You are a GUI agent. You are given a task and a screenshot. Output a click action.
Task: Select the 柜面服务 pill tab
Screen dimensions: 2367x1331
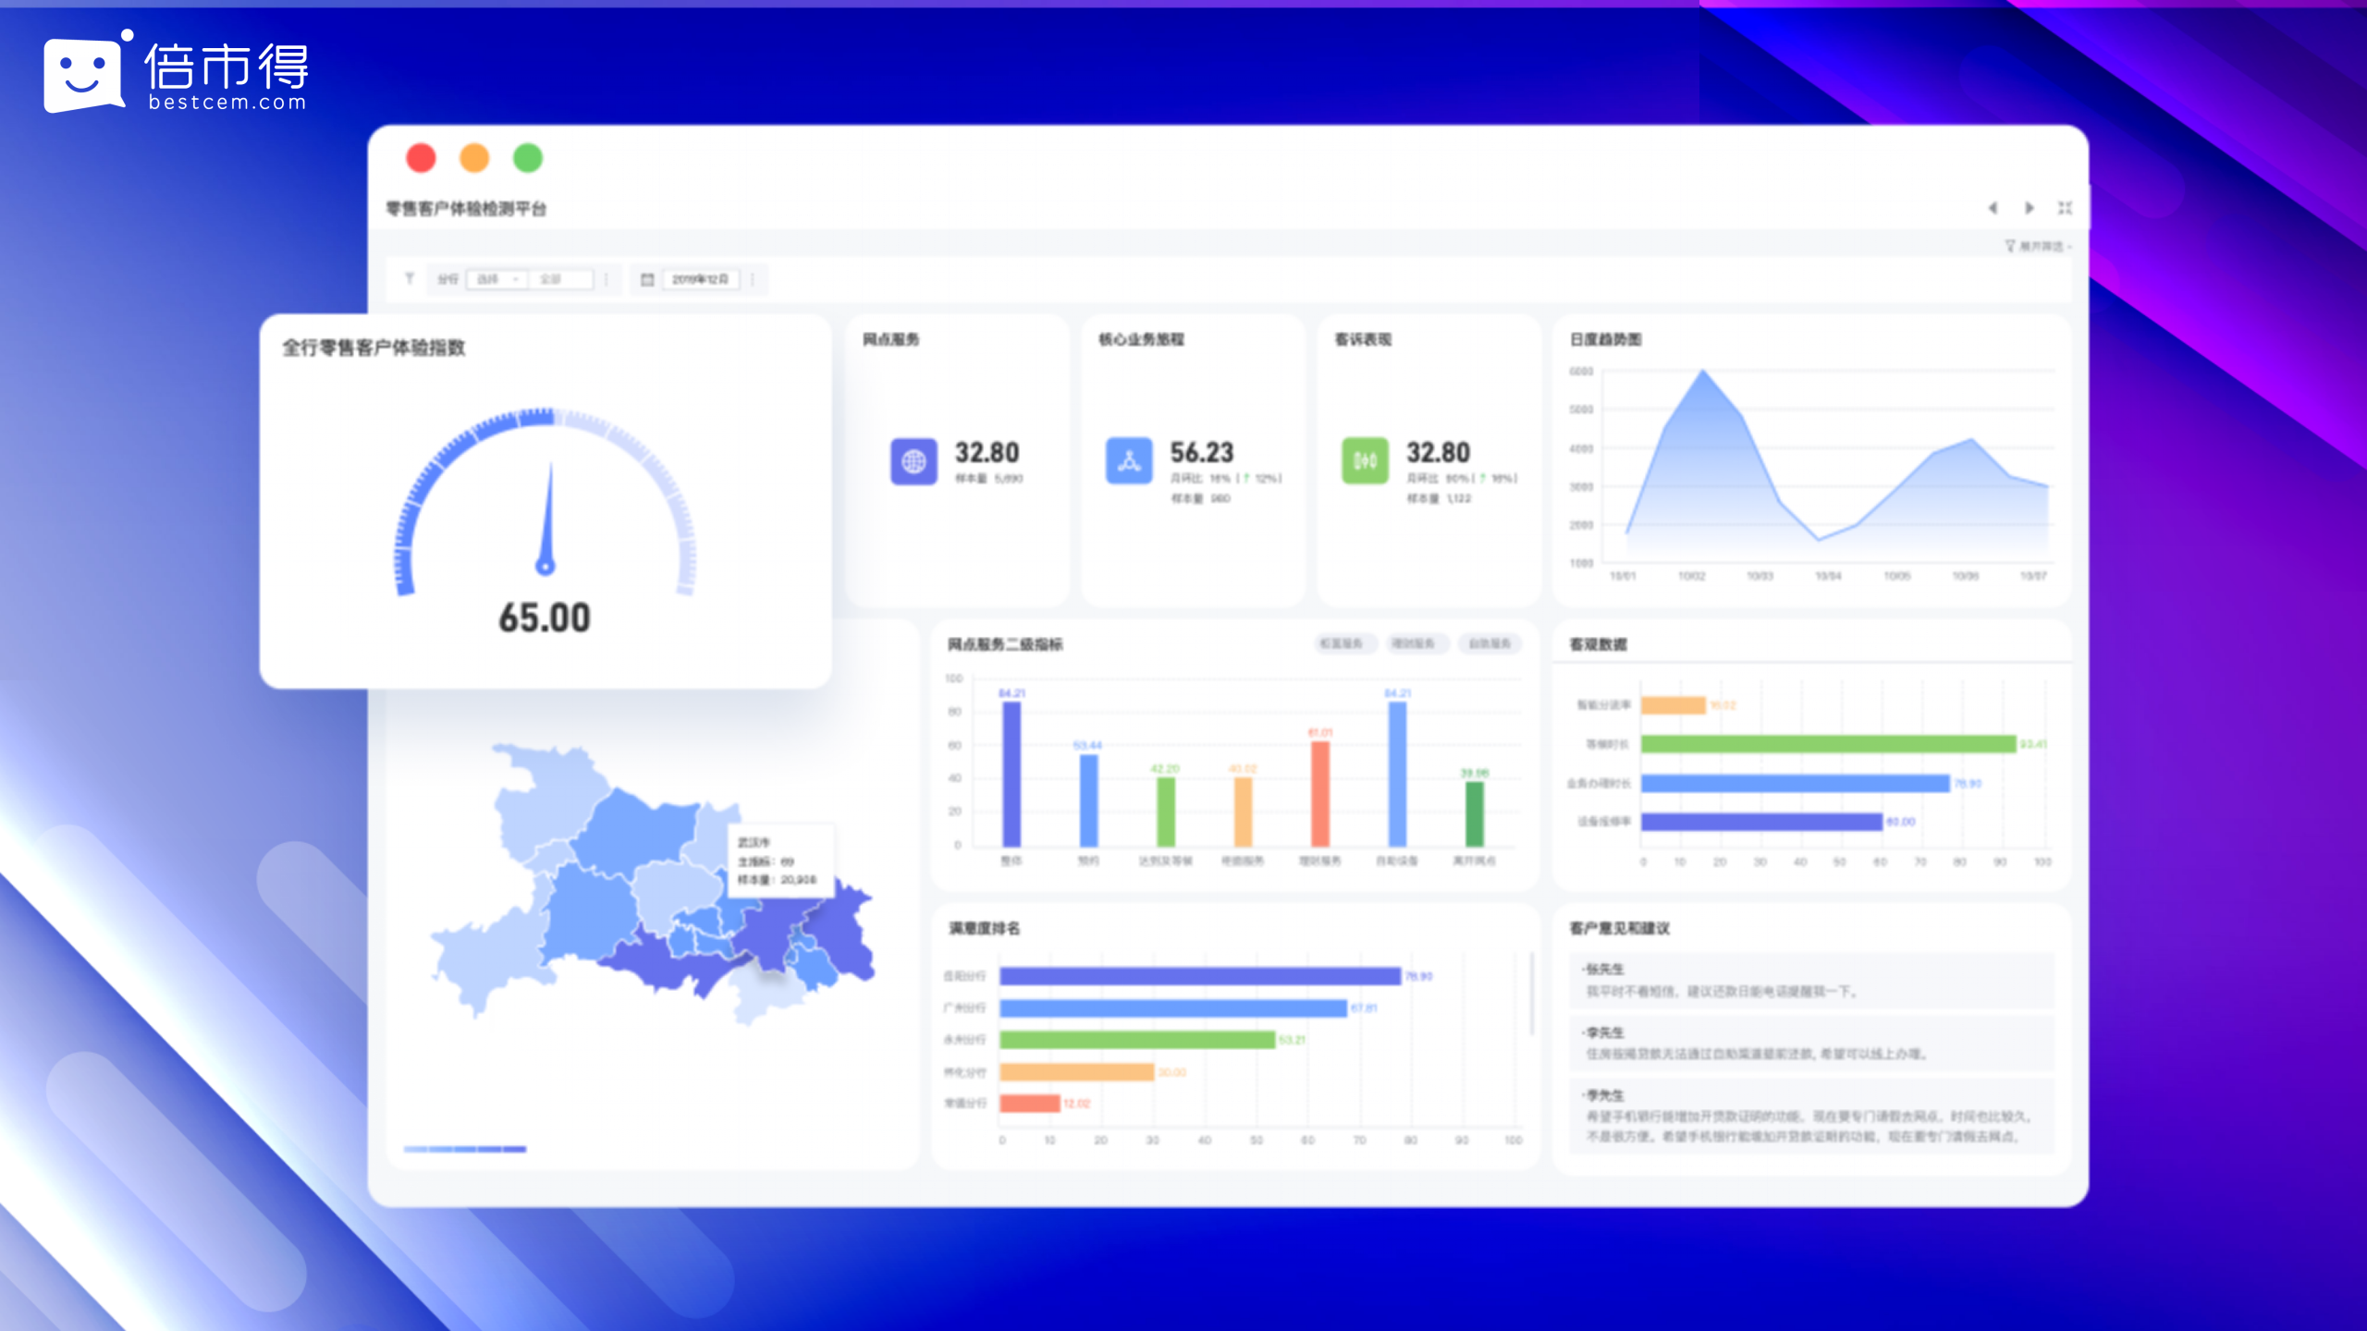(1345, 643)
